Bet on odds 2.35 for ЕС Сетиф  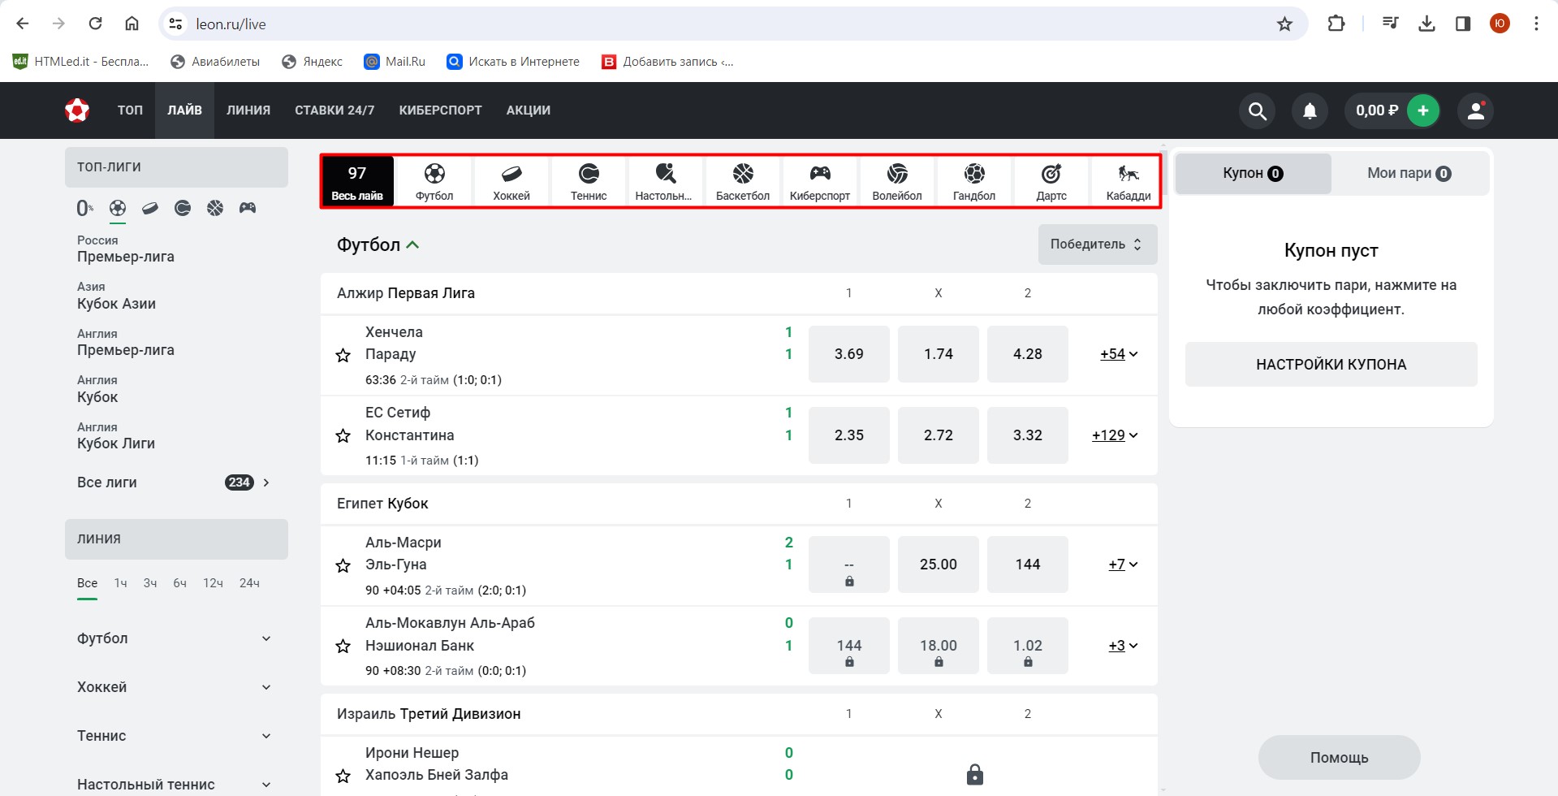click(848, 435)
